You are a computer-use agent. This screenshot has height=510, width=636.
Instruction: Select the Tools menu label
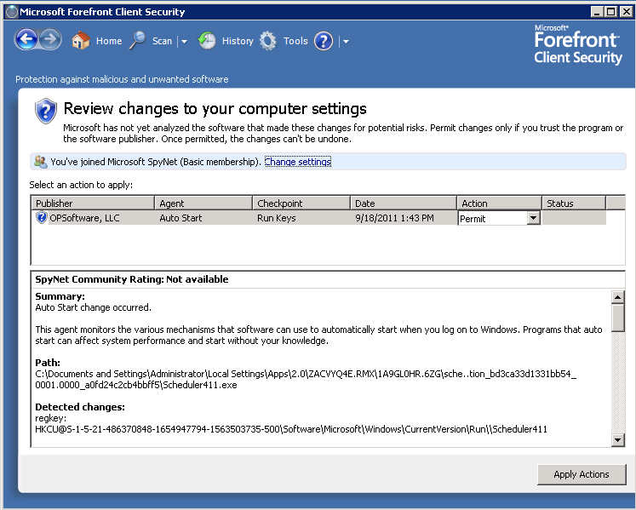(x=295, y=41)
